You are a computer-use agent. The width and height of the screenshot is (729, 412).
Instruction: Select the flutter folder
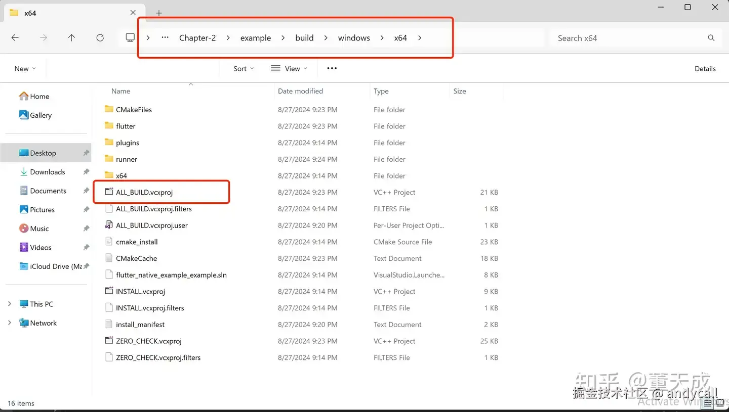coord(126,126)
